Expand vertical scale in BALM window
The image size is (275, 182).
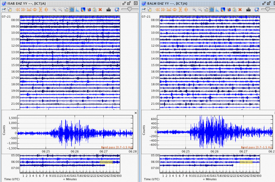186,10
